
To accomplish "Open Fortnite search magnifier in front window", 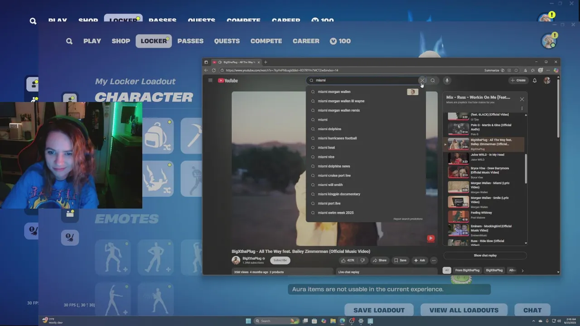I will pyautogui.click(x=69, y=41).
